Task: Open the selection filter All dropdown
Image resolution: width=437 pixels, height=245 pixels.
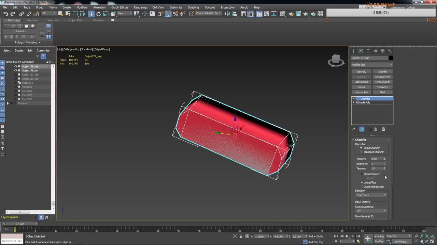Action: 49,14
